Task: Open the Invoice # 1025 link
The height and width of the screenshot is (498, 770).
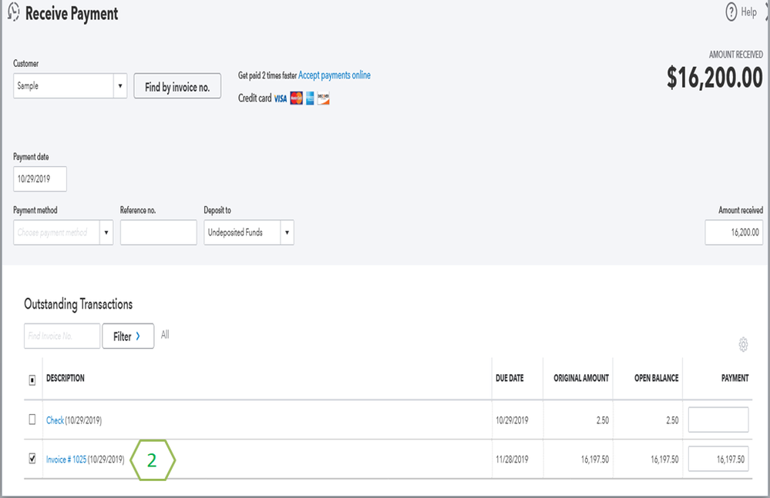Action: pyautogui.click(x=66, y=460)
